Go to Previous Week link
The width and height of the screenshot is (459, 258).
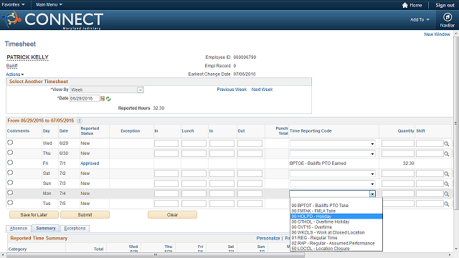[x=232, y=90]
